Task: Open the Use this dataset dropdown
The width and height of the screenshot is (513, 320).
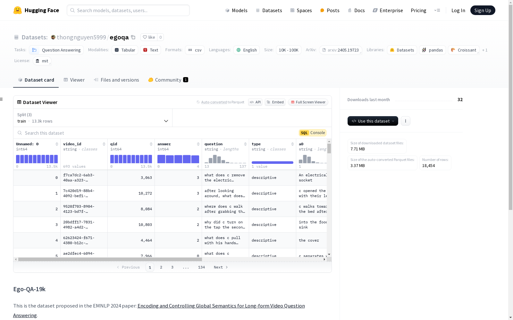Action: pyautogui.click(x=373, y=121)
